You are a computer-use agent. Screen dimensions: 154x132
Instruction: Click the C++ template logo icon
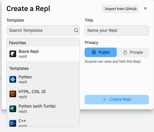click(13, 123)
